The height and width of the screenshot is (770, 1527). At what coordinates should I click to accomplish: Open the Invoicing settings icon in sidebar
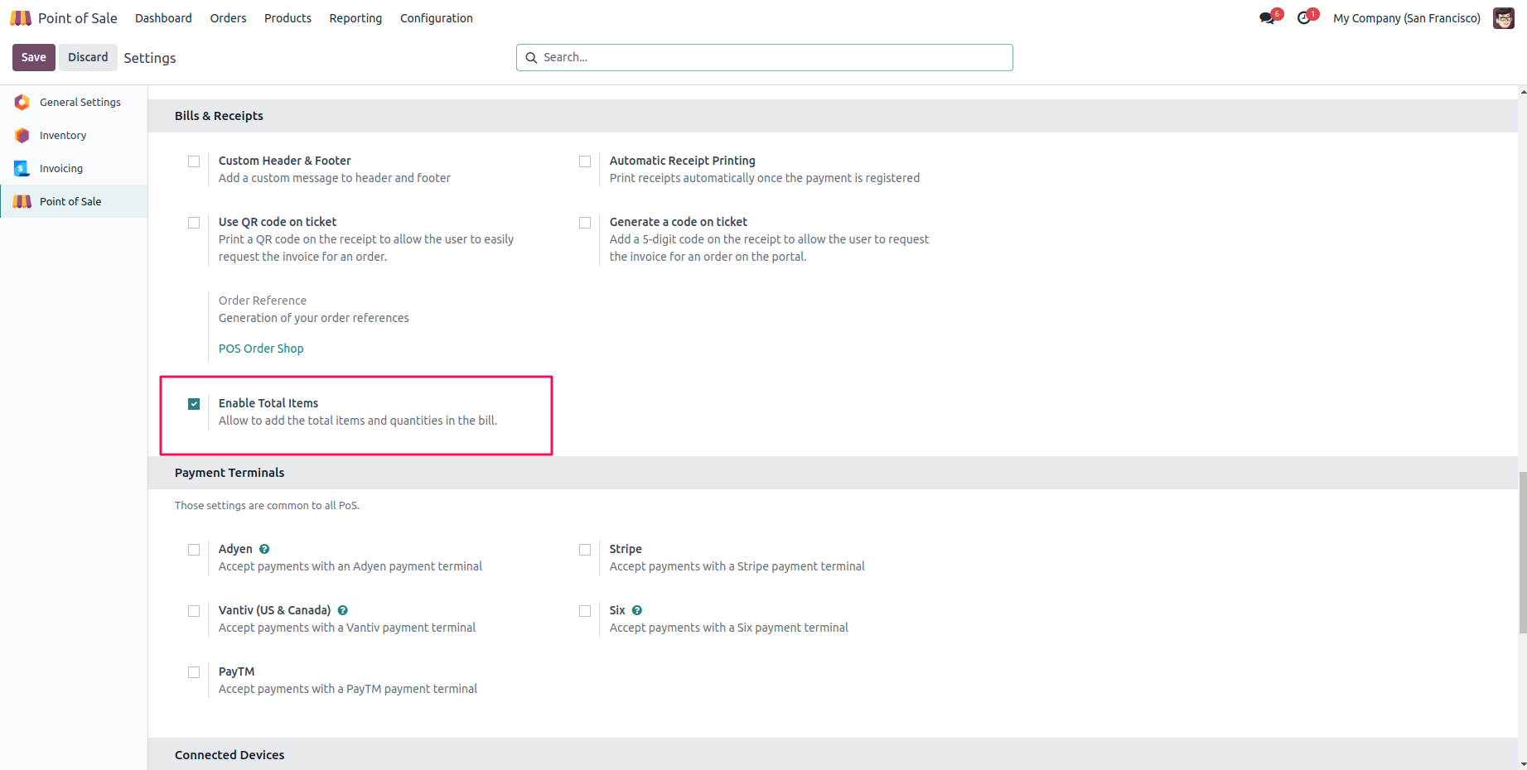[22, 168]
